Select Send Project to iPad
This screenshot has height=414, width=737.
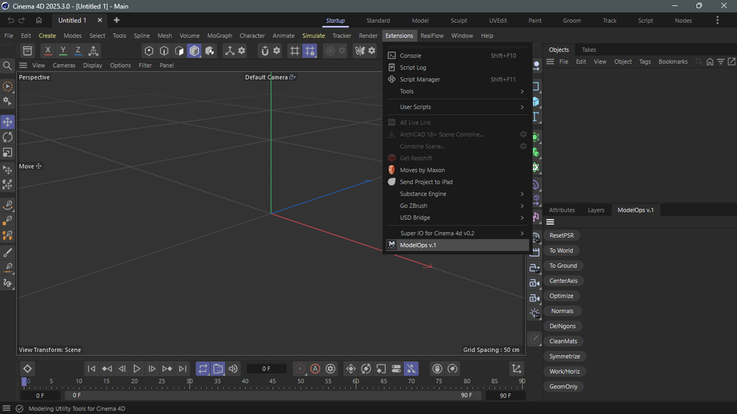458,182
